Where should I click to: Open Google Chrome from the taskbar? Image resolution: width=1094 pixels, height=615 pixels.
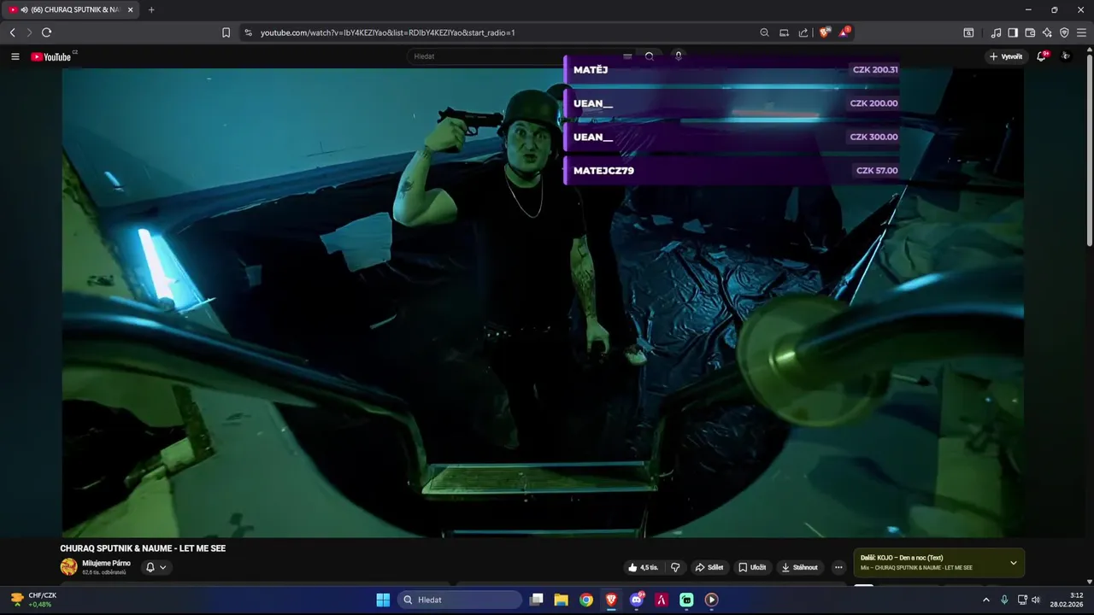586,600
